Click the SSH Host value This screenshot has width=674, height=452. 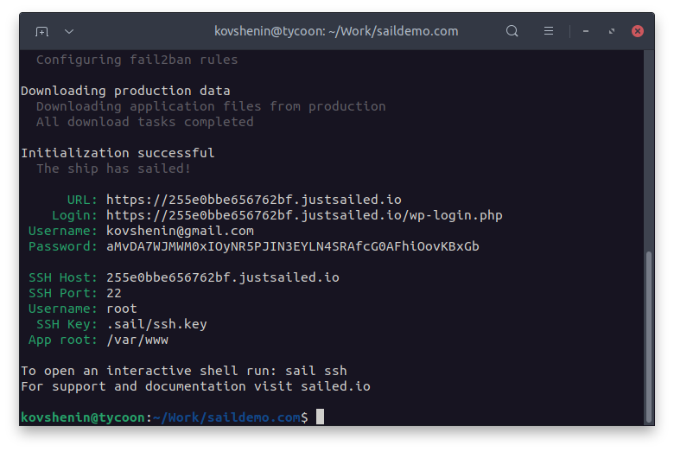click(x=223, y=277)
